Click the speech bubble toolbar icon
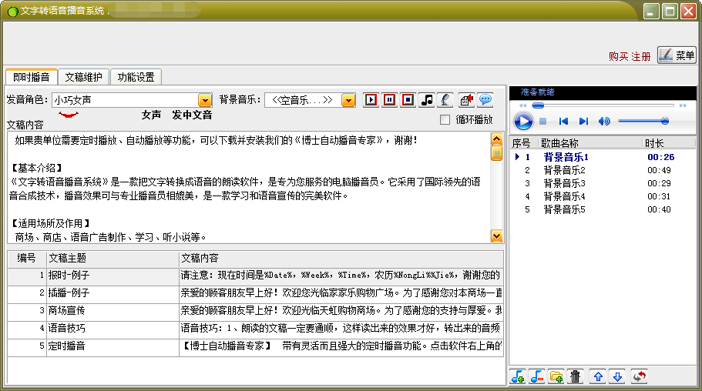 pos(485,100)
